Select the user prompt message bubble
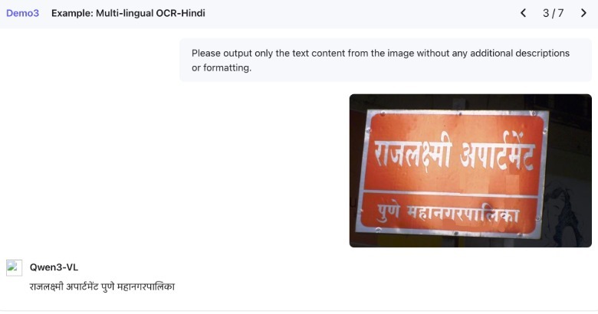Image resolution: width=598 pixels, height=314 pixels. pyautogui.click(x=386, y=61)
